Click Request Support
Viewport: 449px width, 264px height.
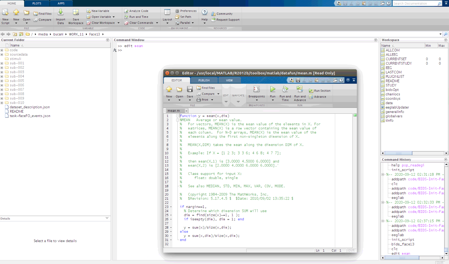point(225,20)
